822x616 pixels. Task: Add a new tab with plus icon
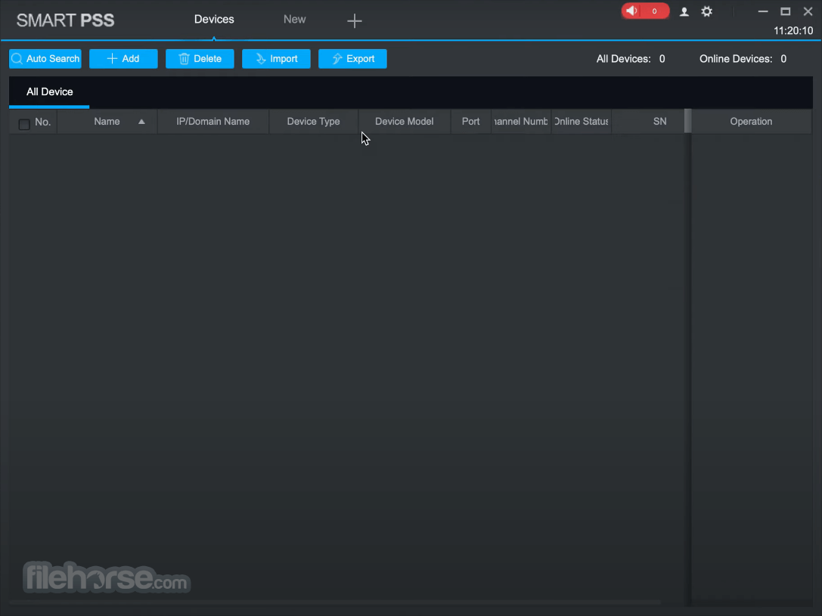click(x=355, y=21)
